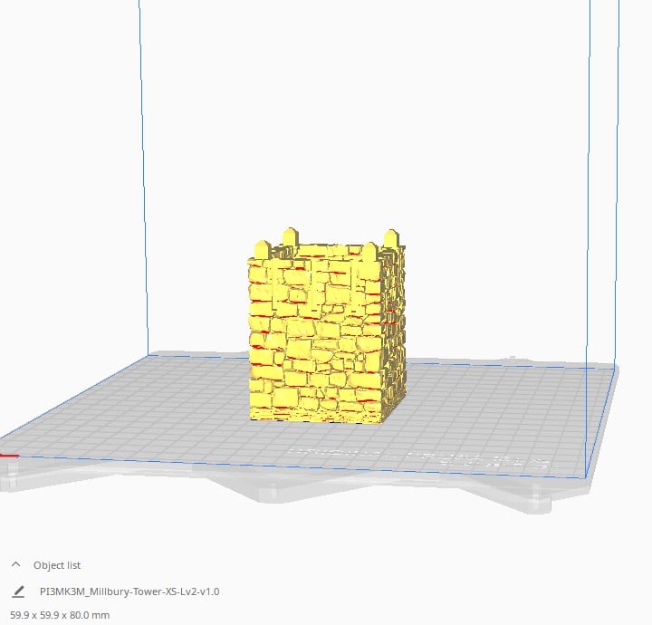Image resolution: width=652 pixels, height=625 pixels.
Task: Click the transparent printer bed base below plate
Action: click(374, 493)
